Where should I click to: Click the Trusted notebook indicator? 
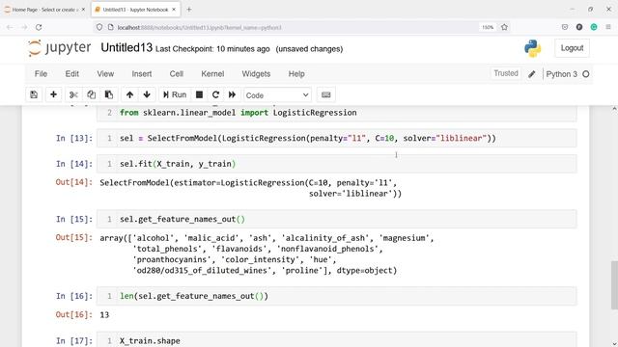click(x=506, y=73)
